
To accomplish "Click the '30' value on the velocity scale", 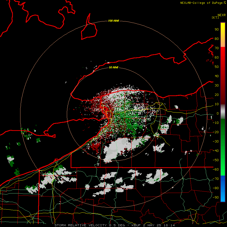I will pyautogui.click(x=217, y=86).
